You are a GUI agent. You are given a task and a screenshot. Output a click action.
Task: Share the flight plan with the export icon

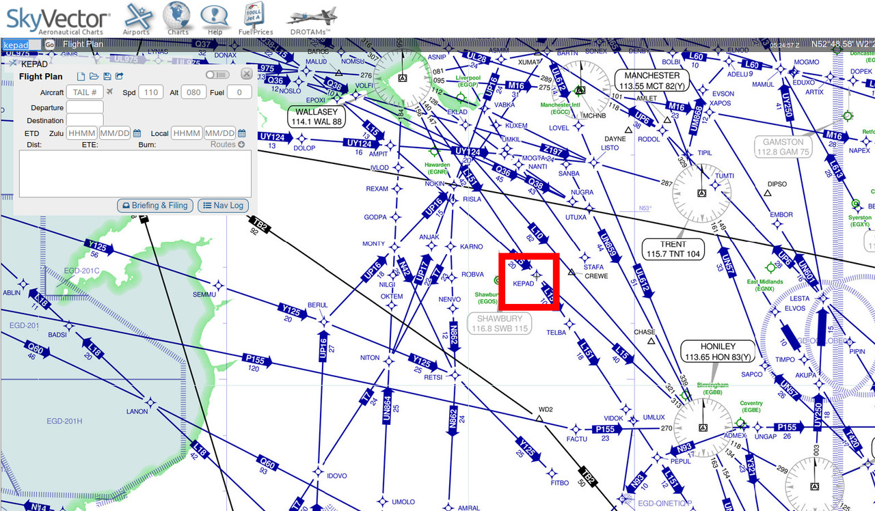click(x=120, y=76)
